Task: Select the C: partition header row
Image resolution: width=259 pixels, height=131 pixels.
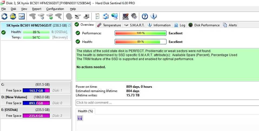Action: 36,85
